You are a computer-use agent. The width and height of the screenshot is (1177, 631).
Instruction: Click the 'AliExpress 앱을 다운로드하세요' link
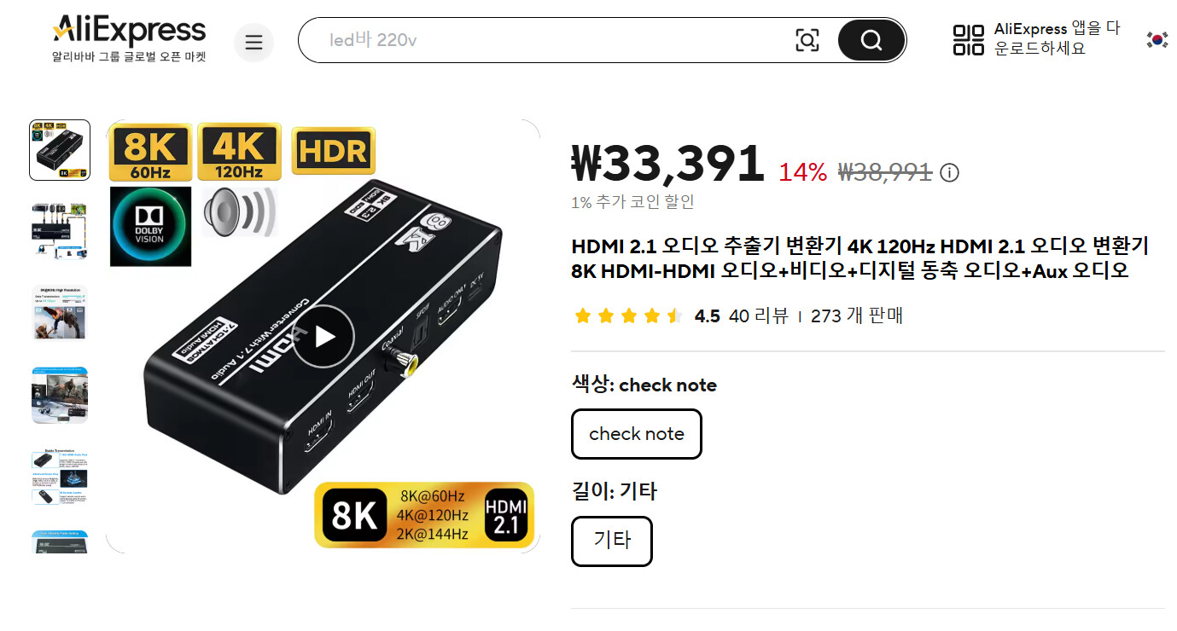coord(1057,39)
